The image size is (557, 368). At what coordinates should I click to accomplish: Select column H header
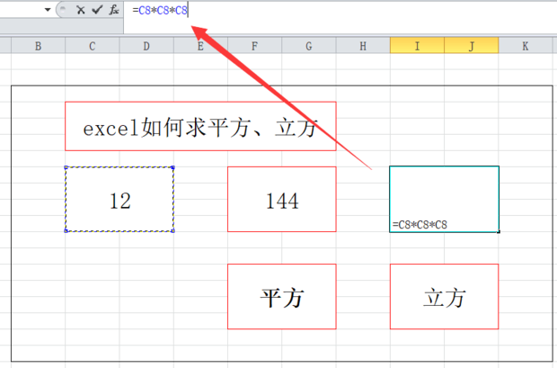363,46
